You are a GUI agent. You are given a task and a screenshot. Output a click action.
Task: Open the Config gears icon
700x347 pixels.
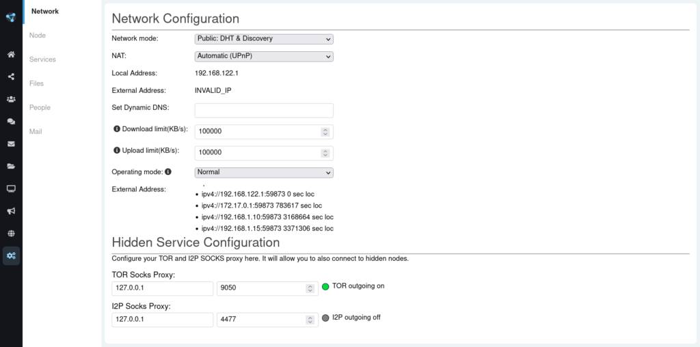pos(11,256)
